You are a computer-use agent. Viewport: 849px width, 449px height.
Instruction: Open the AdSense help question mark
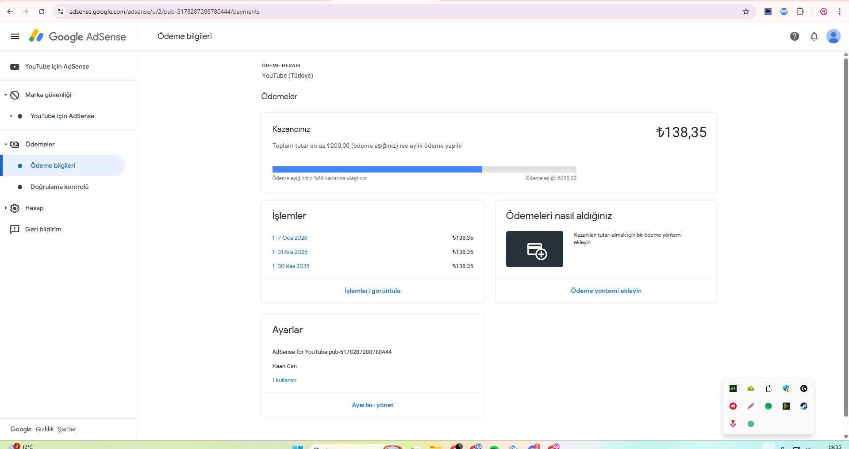click(795, 36)
